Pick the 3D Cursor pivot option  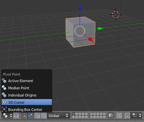27,102
